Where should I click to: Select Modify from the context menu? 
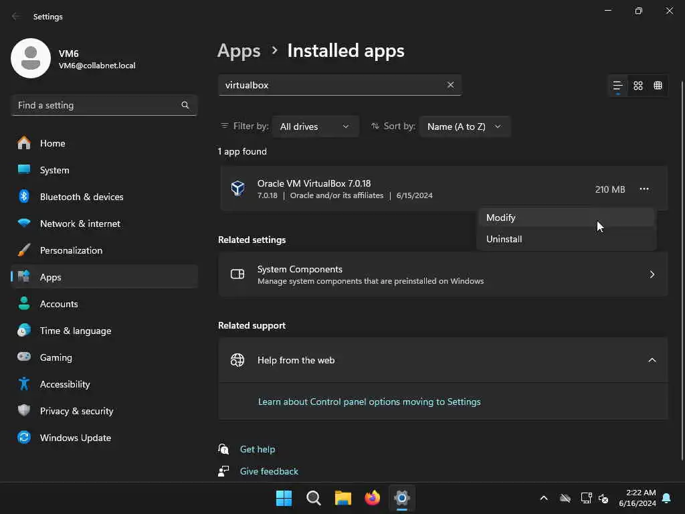(501, 218)
